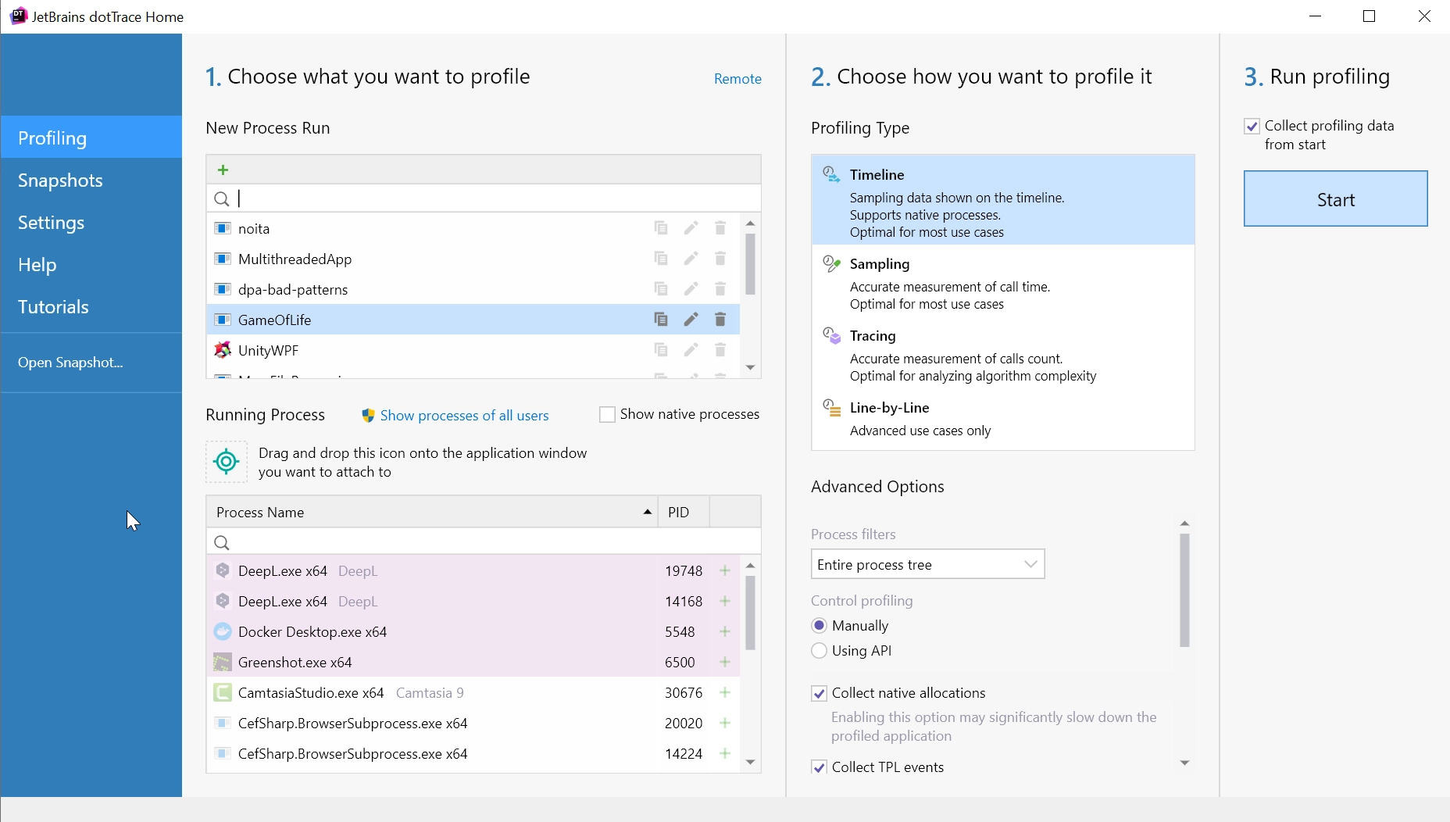Screen dimensions: 1450x822
Task: Copy the MultithreadedApp configuration
Action: click(661, 259)
